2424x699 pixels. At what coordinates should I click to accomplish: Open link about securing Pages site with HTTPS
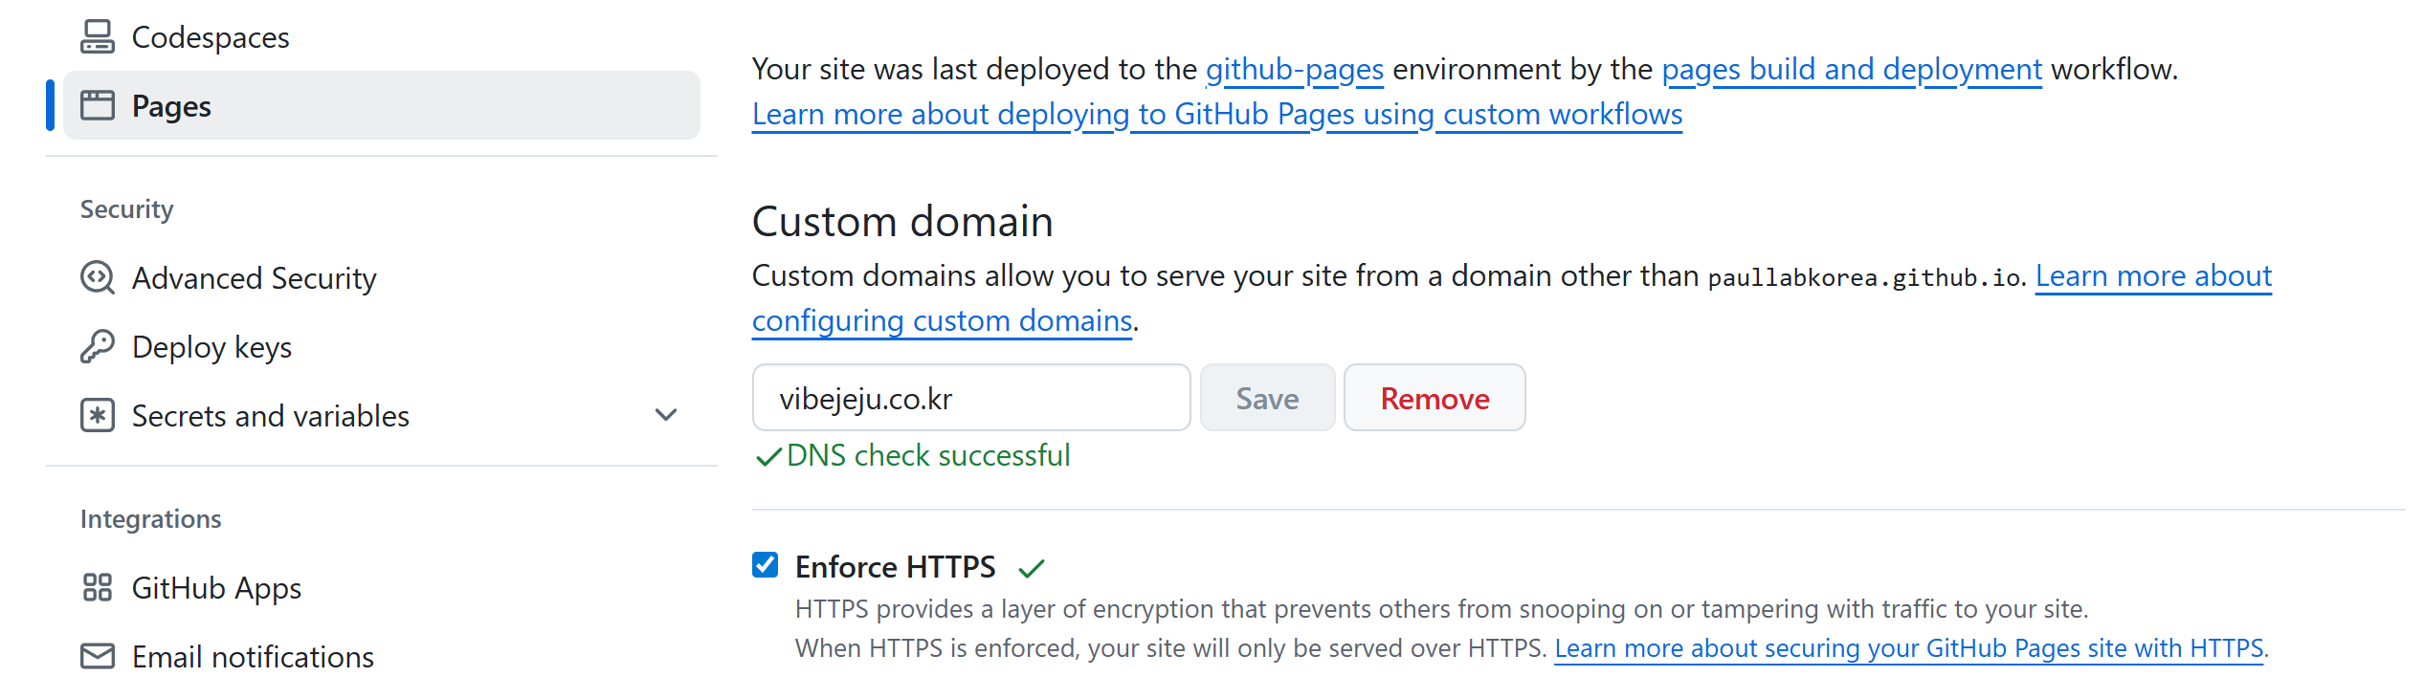pyautogui.click(x=1908, y=649)
